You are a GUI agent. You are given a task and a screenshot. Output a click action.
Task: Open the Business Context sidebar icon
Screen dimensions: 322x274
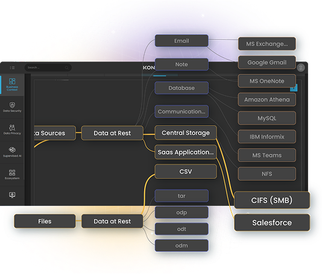pyautogui.click(x=12, y=84)
